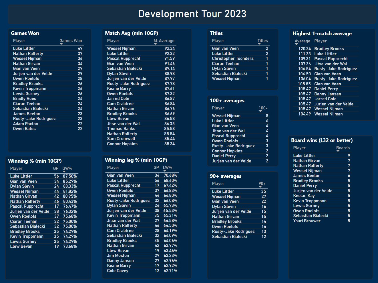Image resolution: width=378 pixels, height=283 pixels.
Task: Select Cole Davey in Winning leg % table
Action: click(118, 271)
